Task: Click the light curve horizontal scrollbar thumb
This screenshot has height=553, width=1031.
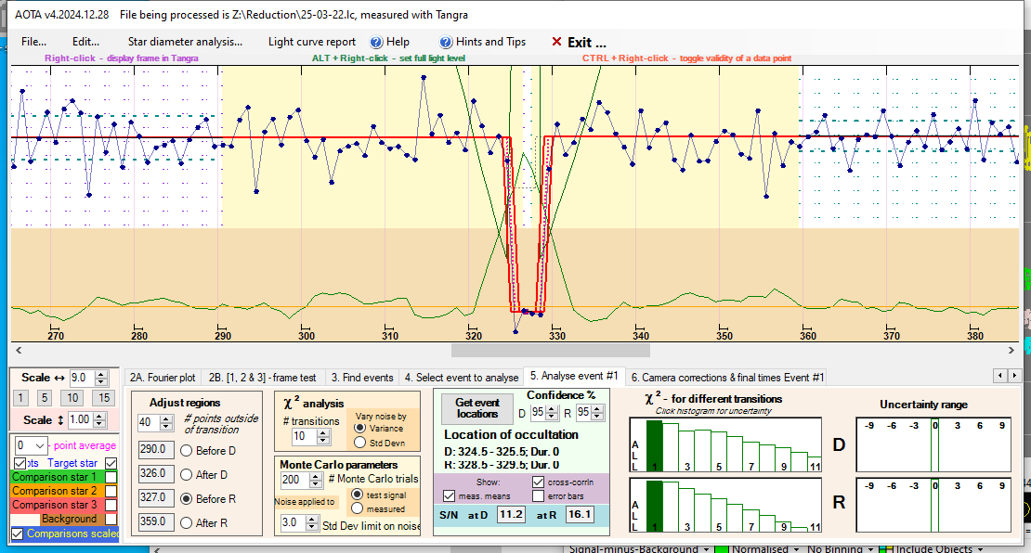Action: (x=551, y=350)
